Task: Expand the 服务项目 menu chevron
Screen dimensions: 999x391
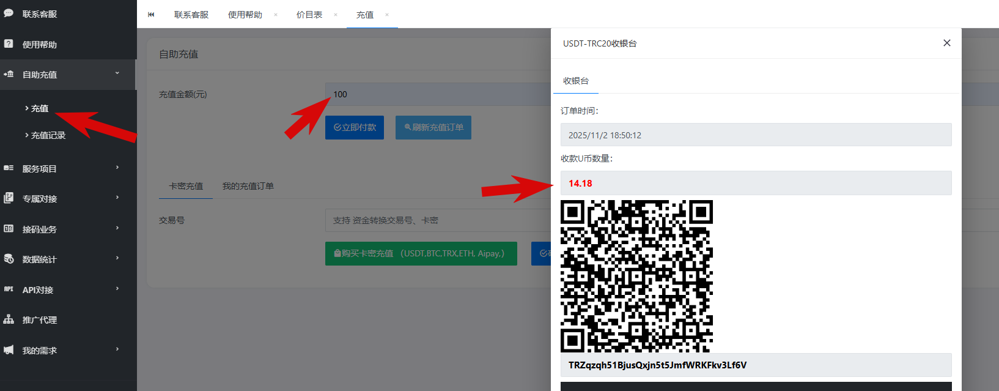Action: click(x=117, y=167)
